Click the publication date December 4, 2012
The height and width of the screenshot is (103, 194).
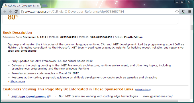(x=34, y=37)
